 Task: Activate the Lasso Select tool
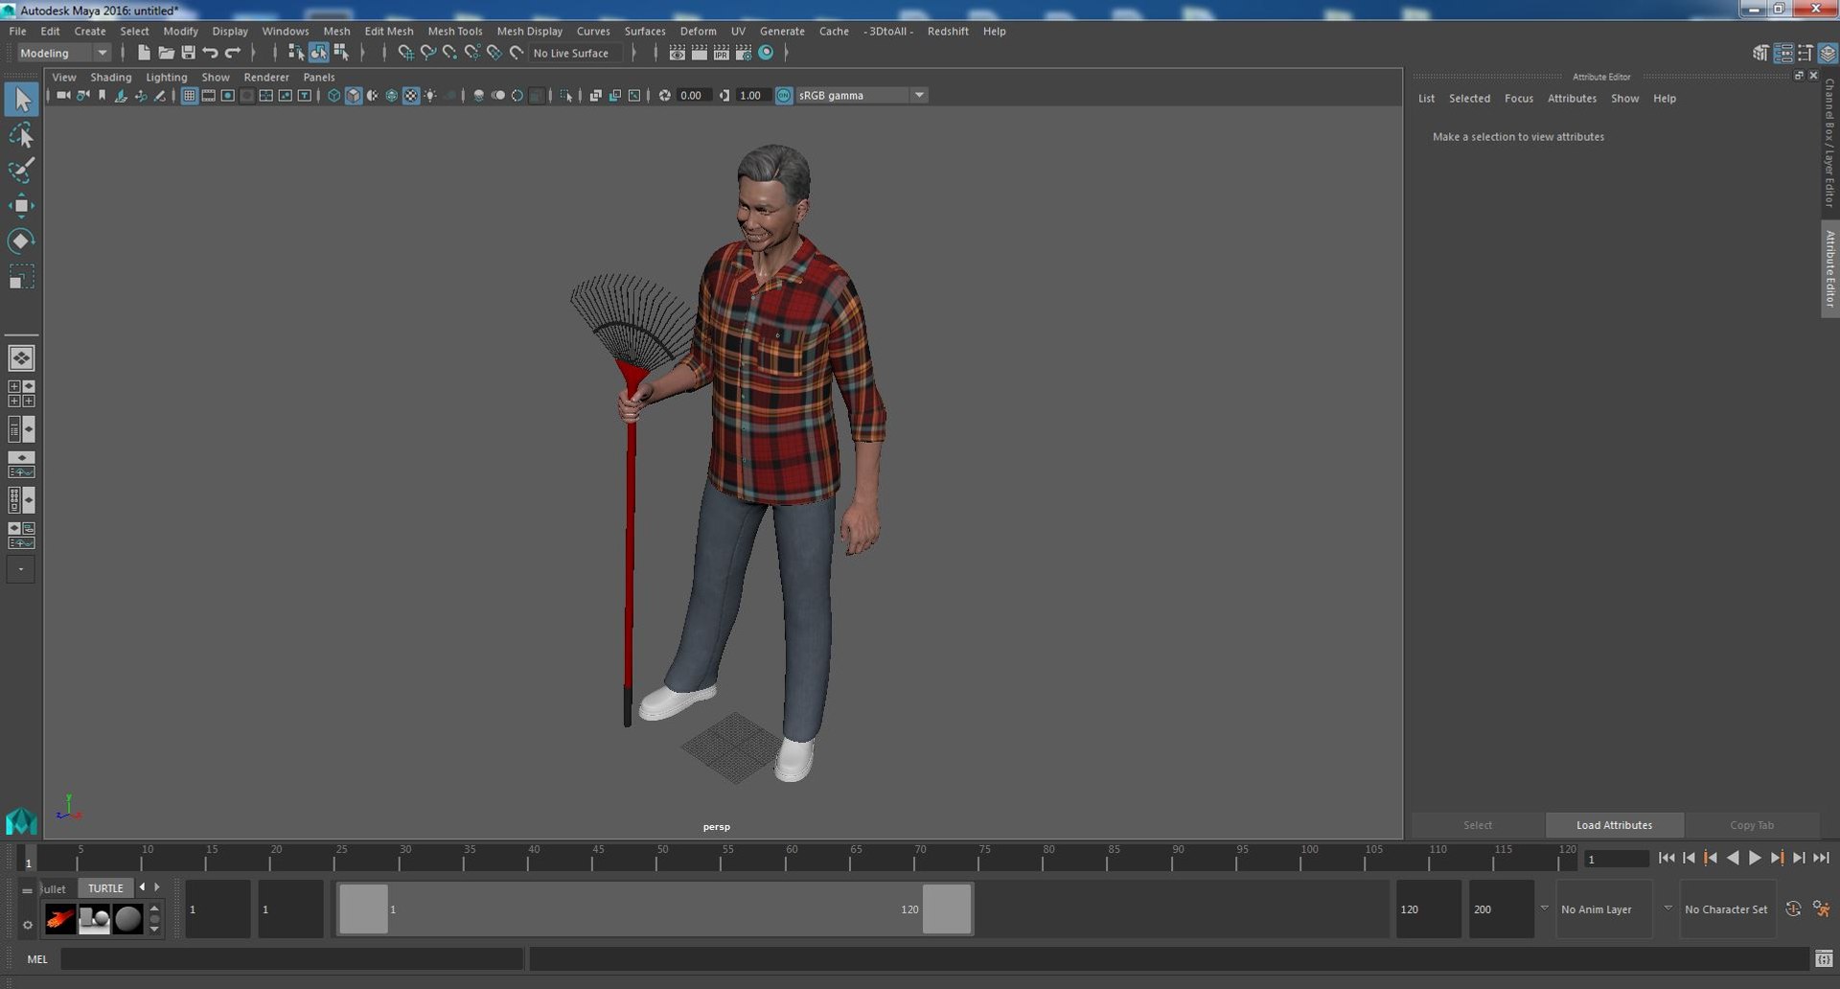(x=21, y=135)
